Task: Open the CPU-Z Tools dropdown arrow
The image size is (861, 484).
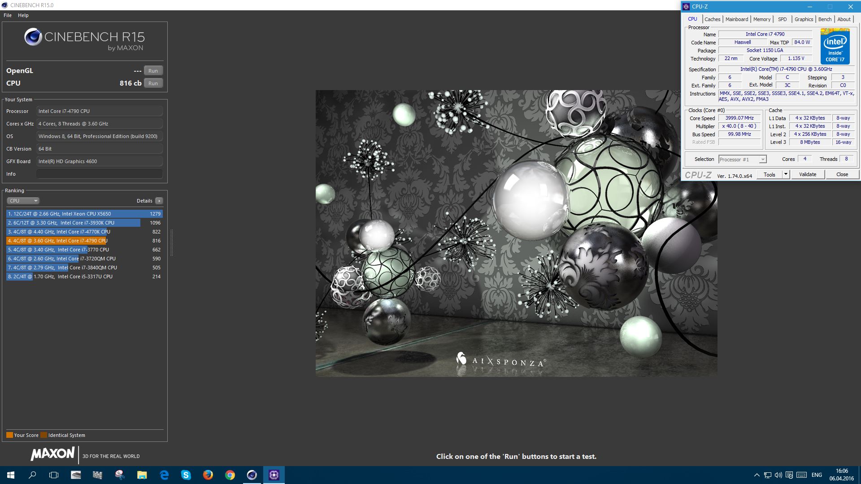Action: pyautogui.click(x=786, y=174)
